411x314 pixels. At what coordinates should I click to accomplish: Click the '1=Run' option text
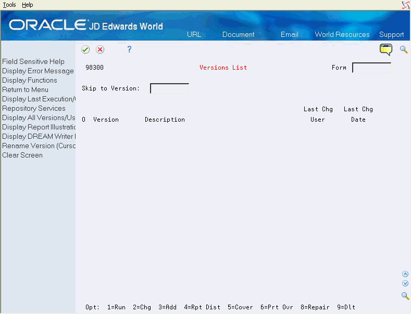(x=116, y=307)
